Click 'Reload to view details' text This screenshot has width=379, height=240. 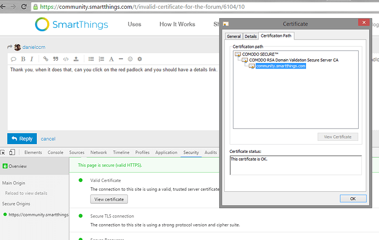[x=26, y=193]
